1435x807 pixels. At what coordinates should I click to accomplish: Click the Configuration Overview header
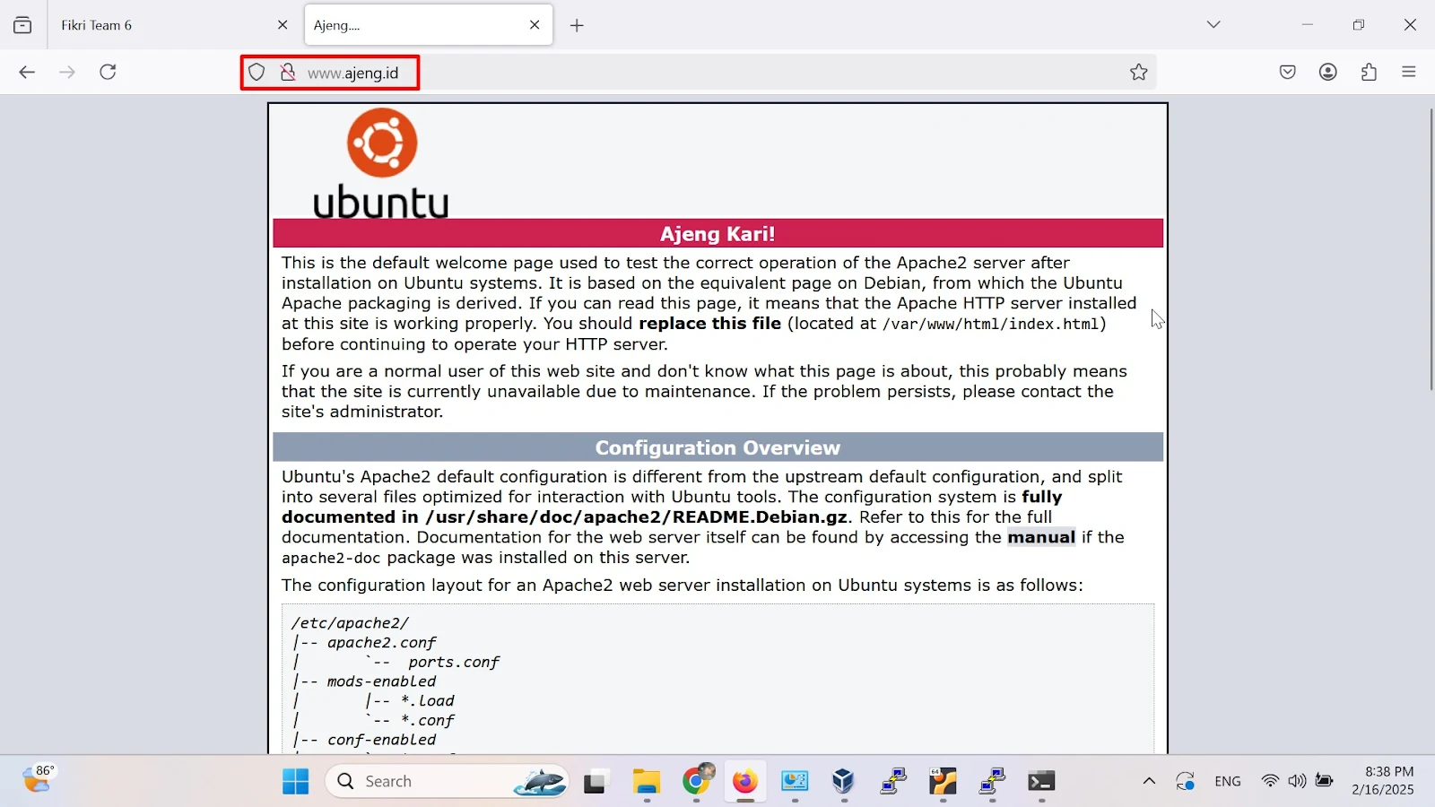click(x=717, y=447)
